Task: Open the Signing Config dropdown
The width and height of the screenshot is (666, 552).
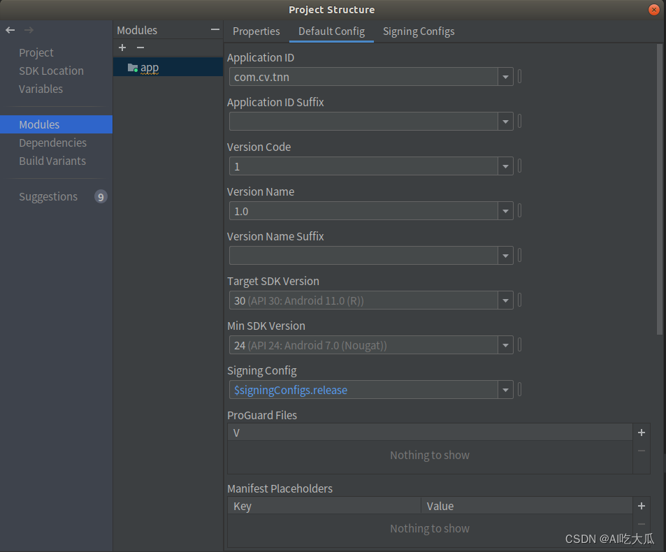Action: click(505, 390)
